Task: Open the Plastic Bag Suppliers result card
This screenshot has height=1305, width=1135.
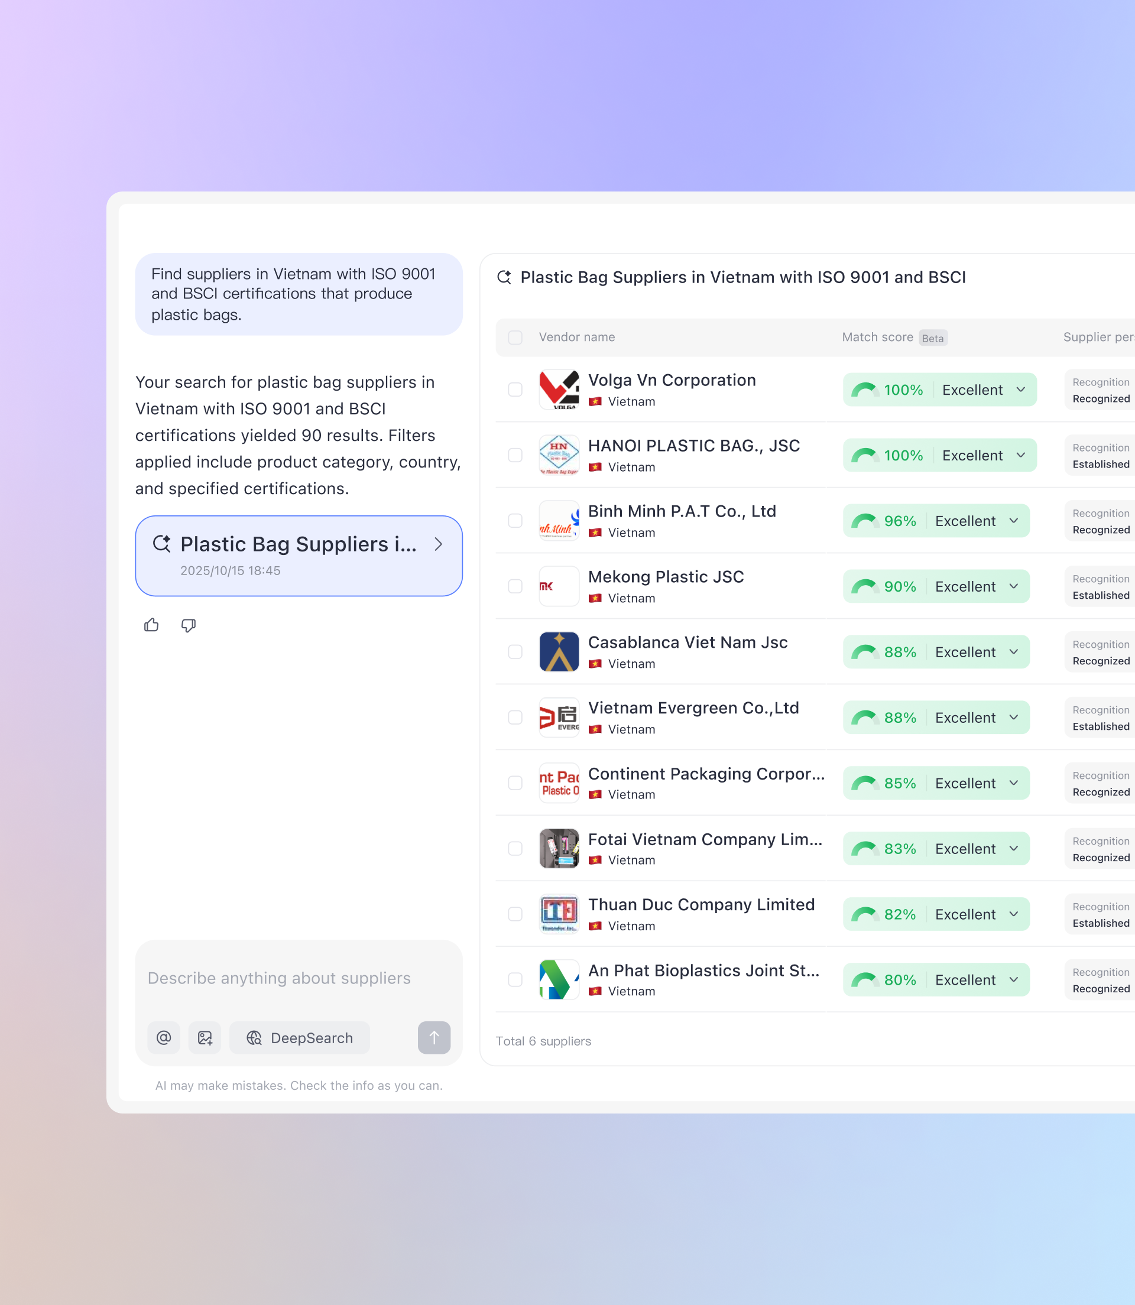Action: [299, 556]
